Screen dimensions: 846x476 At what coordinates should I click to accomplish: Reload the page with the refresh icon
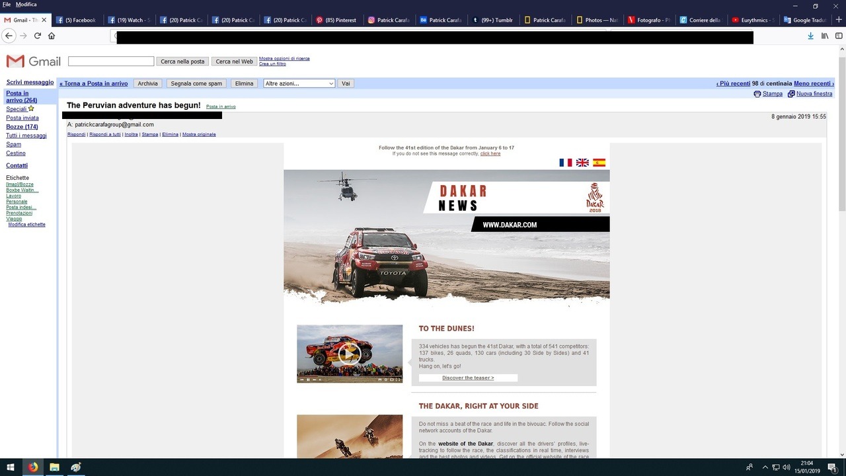[x=38, y=36]
